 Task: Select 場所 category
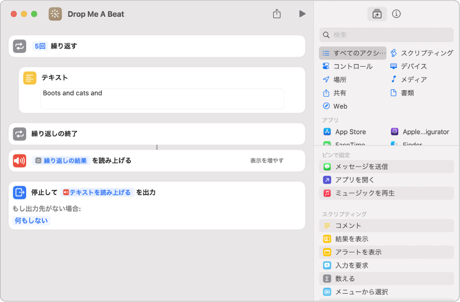tap(335, 79)
